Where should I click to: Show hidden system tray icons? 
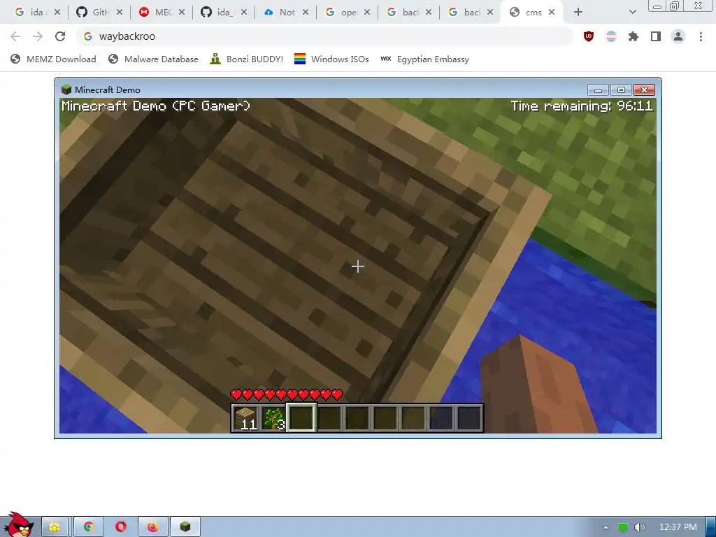(606, 527)
